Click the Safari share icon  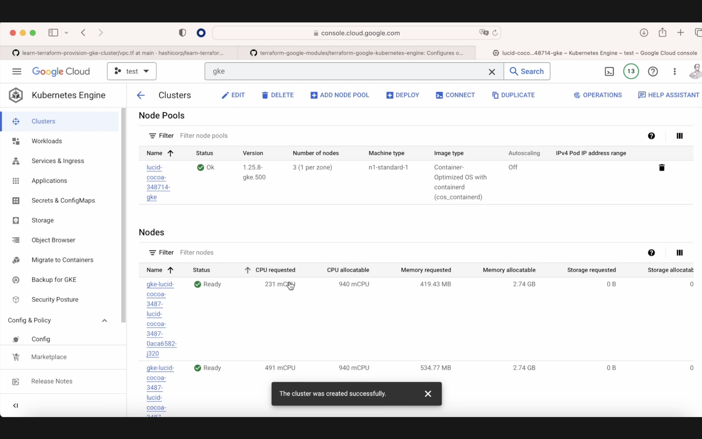click(x=662, y=32)
